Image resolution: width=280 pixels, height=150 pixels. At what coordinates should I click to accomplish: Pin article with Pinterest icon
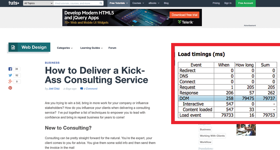pyautogui.click(x=10, y=88)
